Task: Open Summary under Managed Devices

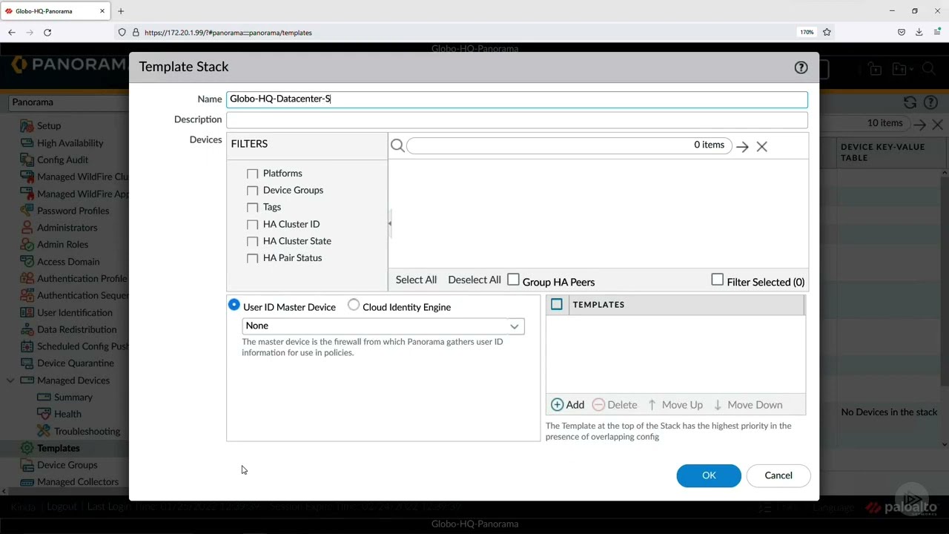Action: click(73, 397)
